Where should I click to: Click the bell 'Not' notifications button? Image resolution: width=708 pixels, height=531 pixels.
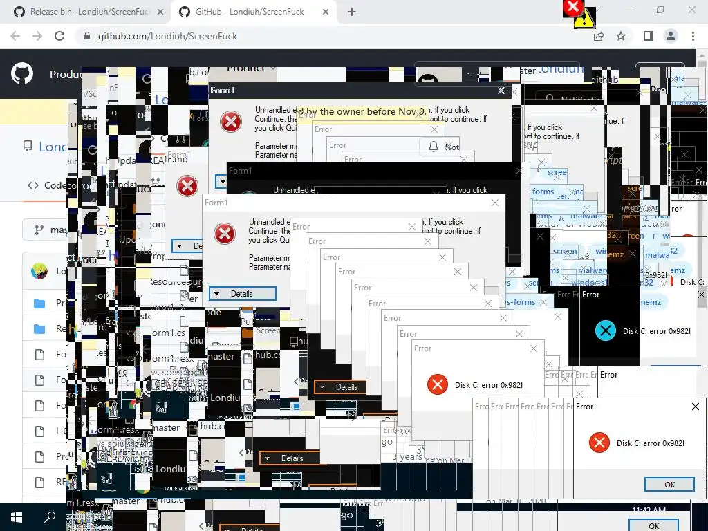click(x=439, y=147)
